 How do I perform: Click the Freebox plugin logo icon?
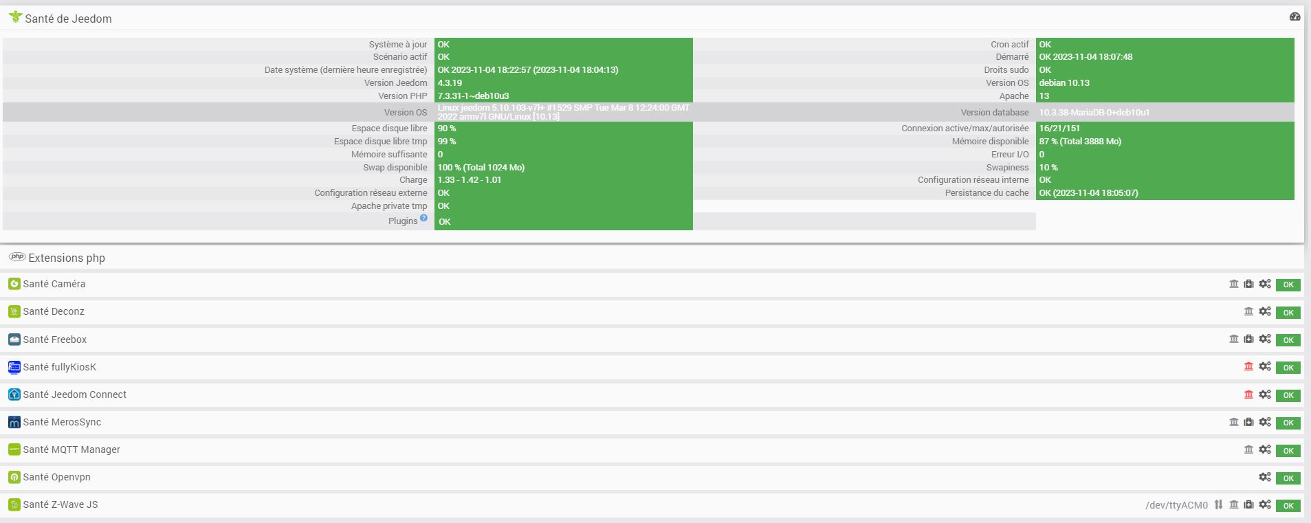pyautogui.click(x=14, y=340)
